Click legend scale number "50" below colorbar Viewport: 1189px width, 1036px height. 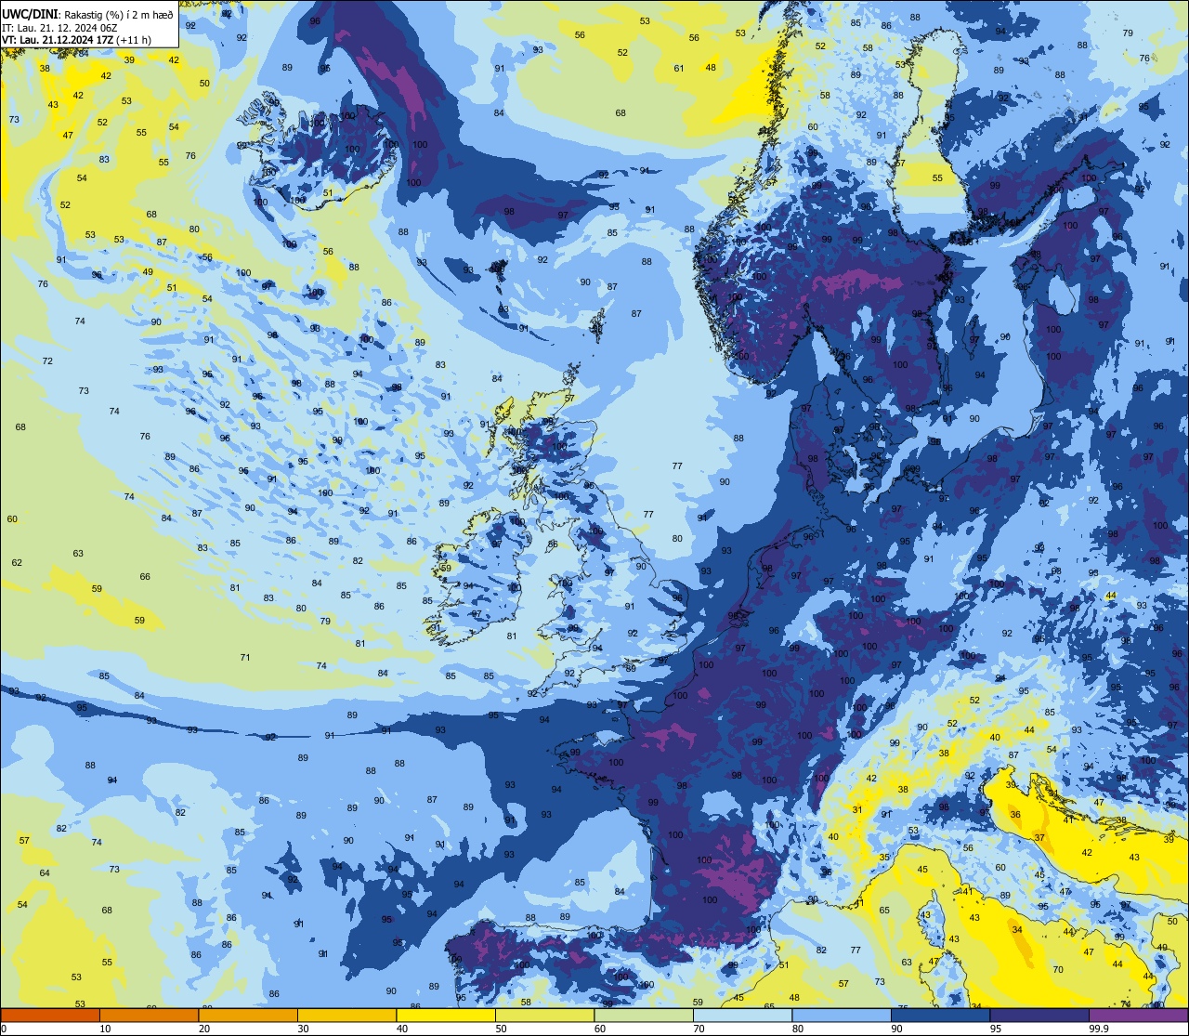coord(501,1028)
